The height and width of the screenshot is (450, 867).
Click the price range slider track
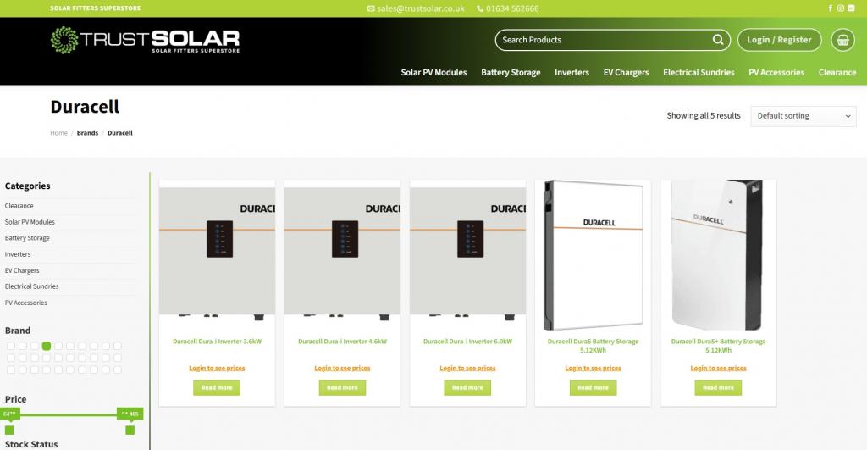pos(69,414)
